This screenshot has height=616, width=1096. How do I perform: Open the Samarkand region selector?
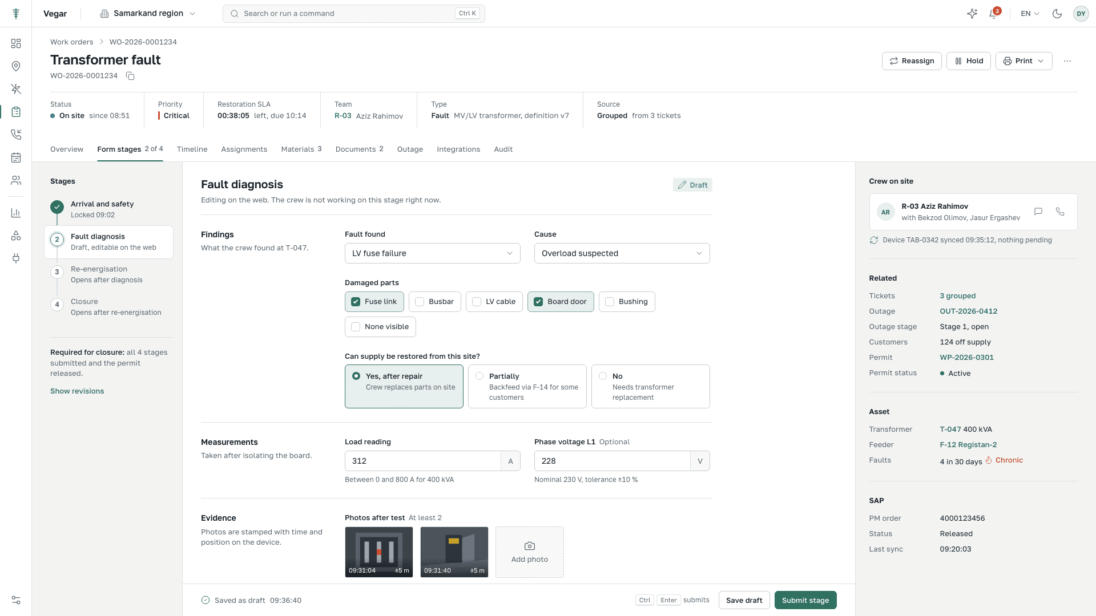[x=148, y=14]
